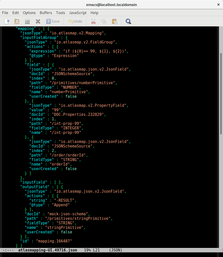Cut text using the scissors icon
The image size is (223, 257).
coord(93,21)
